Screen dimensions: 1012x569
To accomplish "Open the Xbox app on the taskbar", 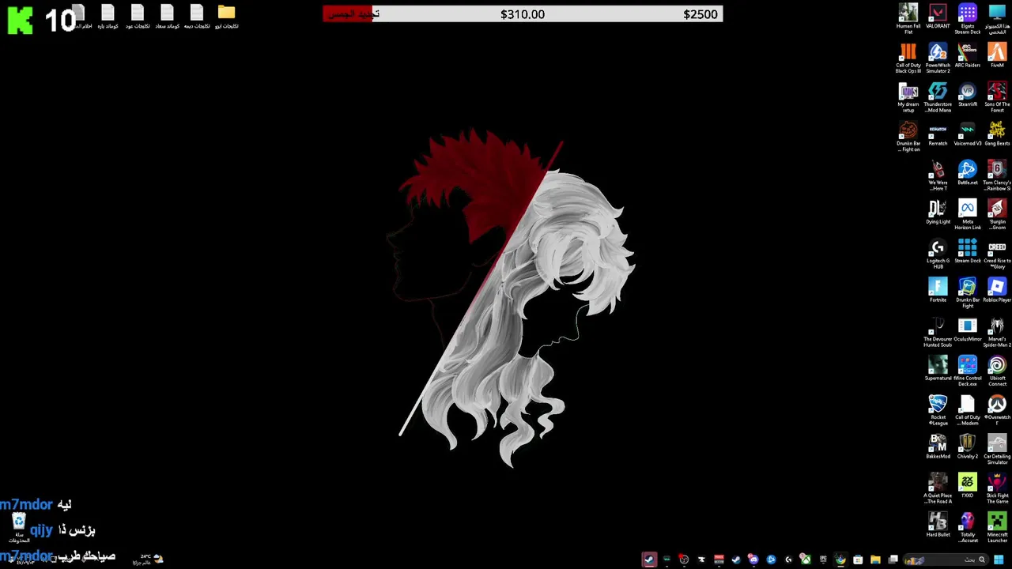I will click(x=806, y=560).
